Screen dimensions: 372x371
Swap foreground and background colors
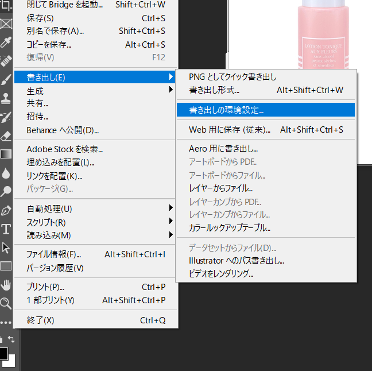point(11,340)
